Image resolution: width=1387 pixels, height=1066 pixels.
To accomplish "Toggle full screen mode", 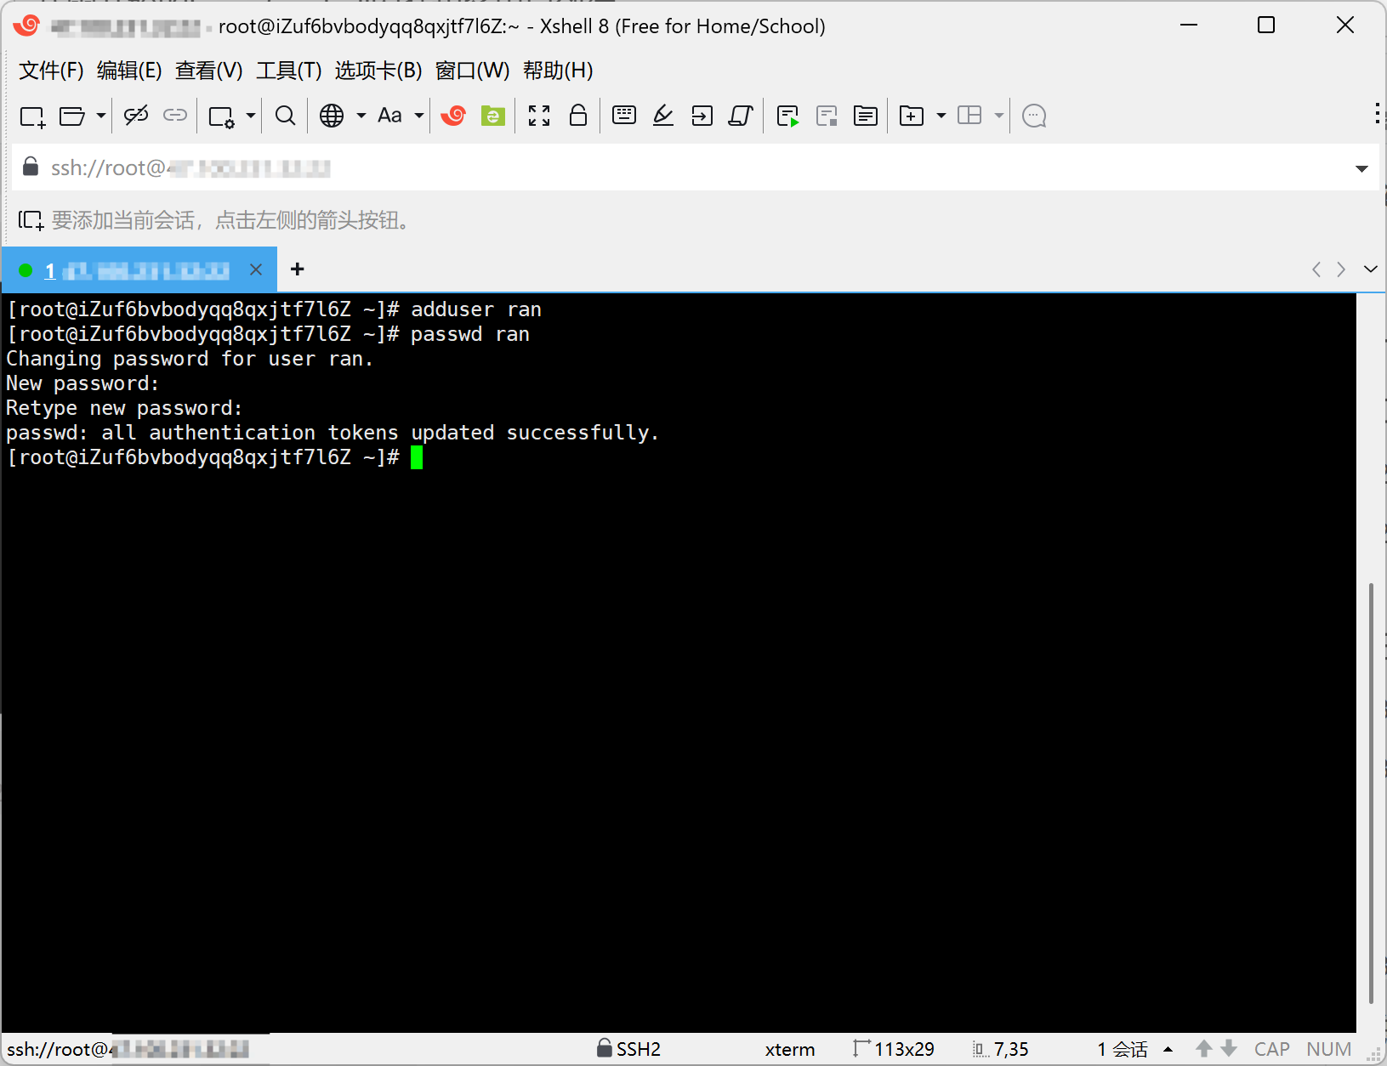I will 539,116.
